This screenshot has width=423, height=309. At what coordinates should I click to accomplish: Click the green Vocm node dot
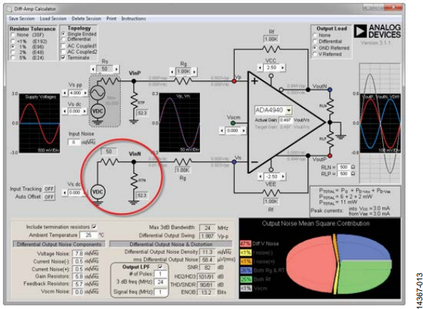pyautogui.click(x=233, y=123)
